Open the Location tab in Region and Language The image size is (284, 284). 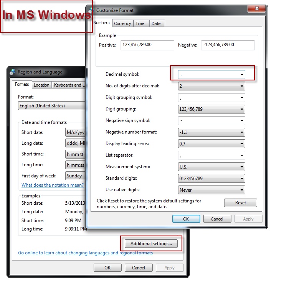41,85
